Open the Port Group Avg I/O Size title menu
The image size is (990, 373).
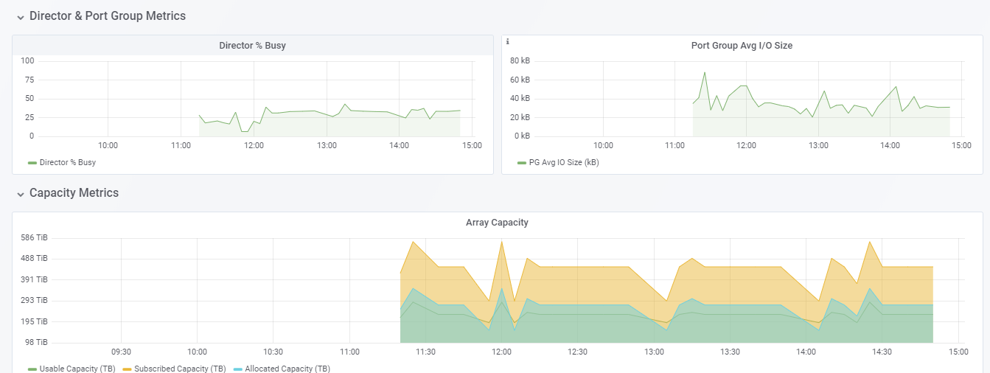click(742, 46)
